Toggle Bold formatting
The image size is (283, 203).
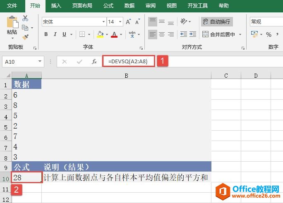[x=46, y=34]
